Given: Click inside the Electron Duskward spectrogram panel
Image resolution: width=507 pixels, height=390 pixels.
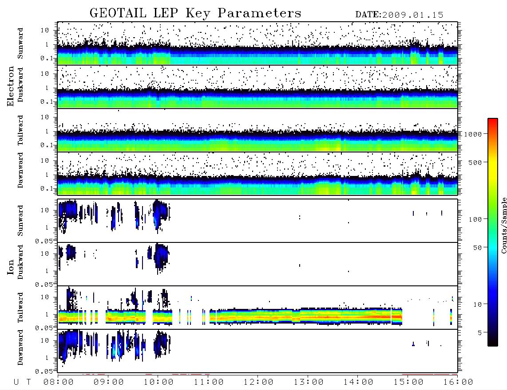Looking at the screenshot, I should [257, 86].
